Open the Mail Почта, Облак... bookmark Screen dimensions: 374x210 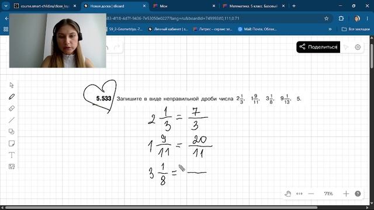(257, 29)
